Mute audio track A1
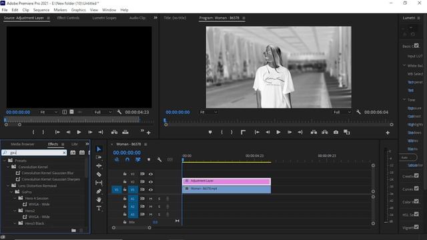Screen dimensions: 427x240 click(151, 199)
